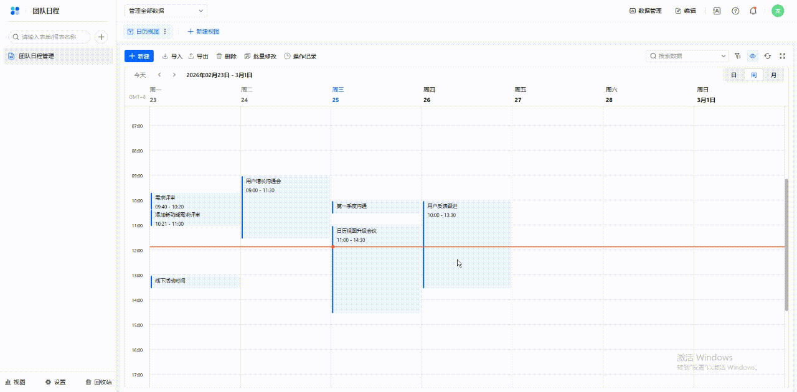Open the notification bell
Screen dimensions: 797x392
[x=753, y=11]
